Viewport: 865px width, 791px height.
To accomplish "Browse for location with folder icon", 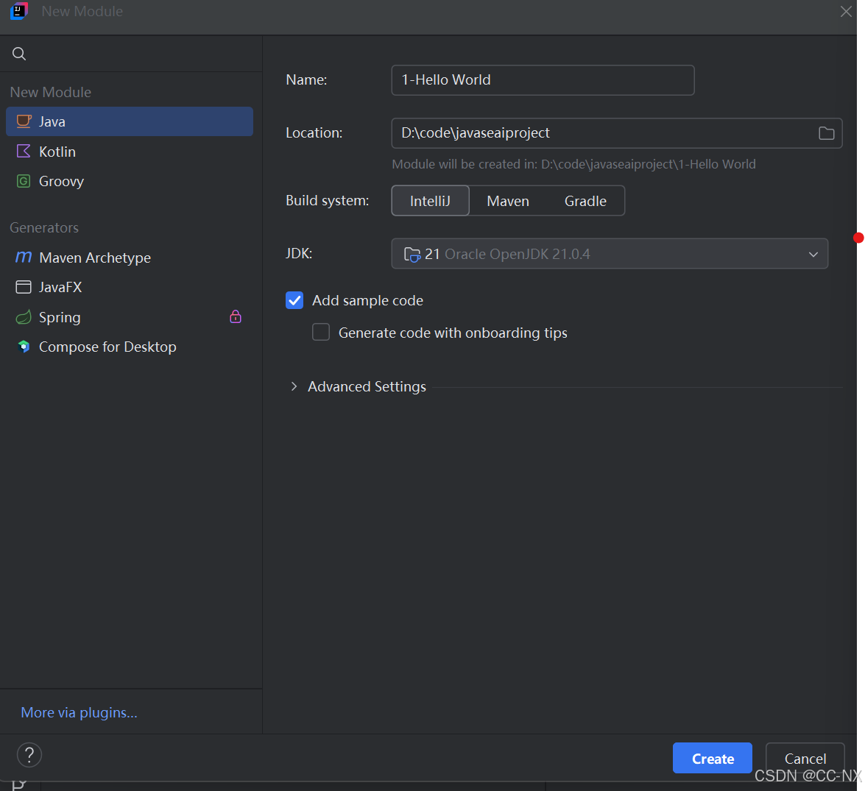I will (x=826, y=133).
